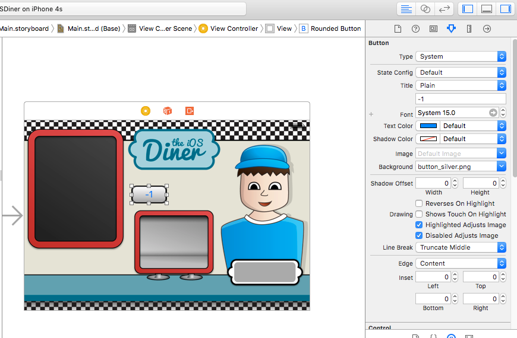Add a font variation with plus button
This screenshot has width=517, height=338.
pos(371,114)
